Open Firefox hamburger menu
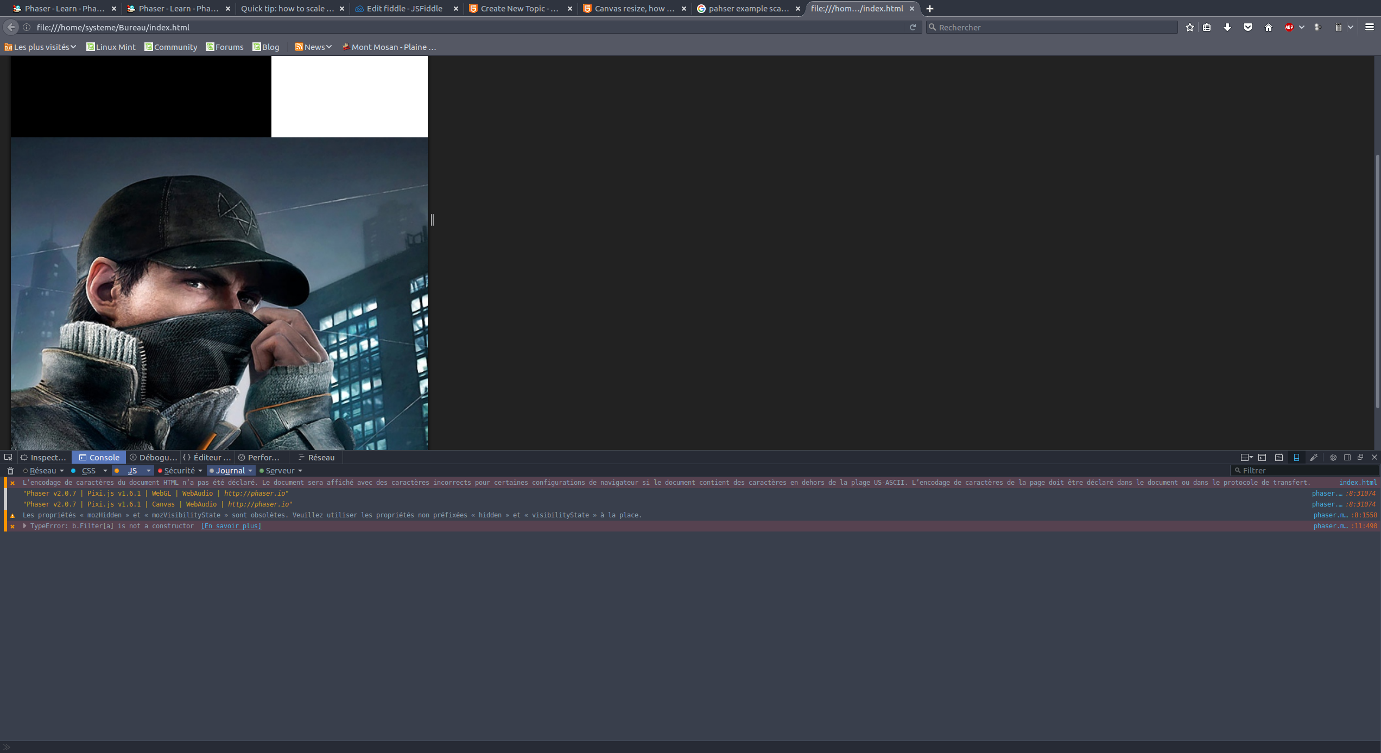 [x=1370, y=27]
